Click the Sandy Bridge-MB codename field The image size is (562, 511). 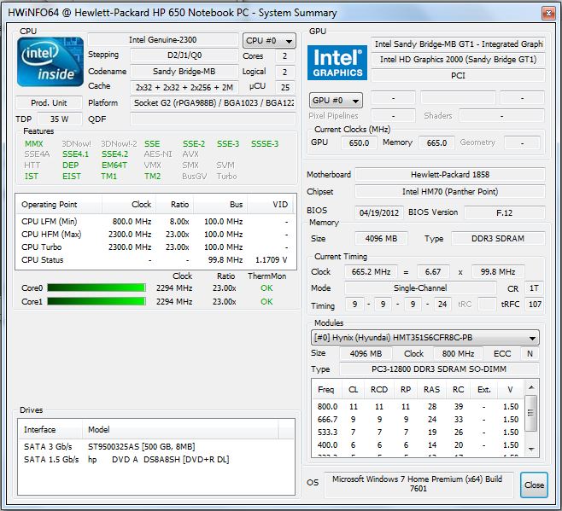click(x=184, y=72)
